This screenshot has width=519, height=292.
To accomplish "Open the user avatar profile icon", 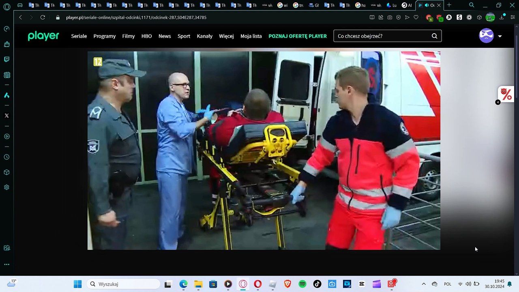I will point(486,36).
